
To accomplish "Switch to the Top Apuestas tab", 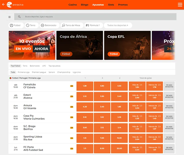I will pos(54,66).
